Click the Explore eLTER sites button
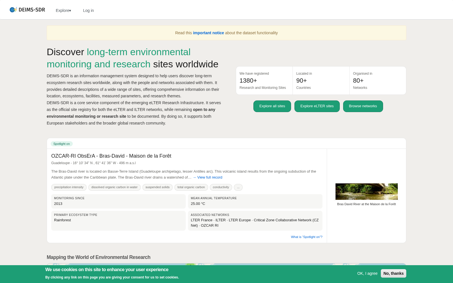453x283 pixels. pos(317,106)
